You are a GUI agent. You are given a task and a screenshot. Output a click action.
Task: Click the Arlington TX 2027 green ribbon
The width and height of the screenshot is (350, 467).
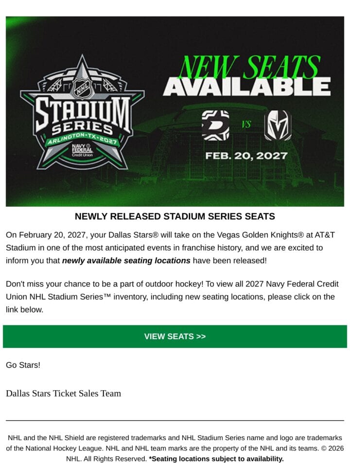point(82,139)
